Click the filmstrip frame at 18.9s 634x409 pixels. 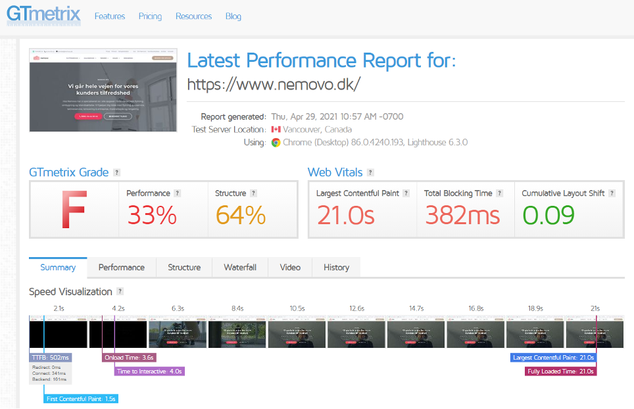pos(535,332)
